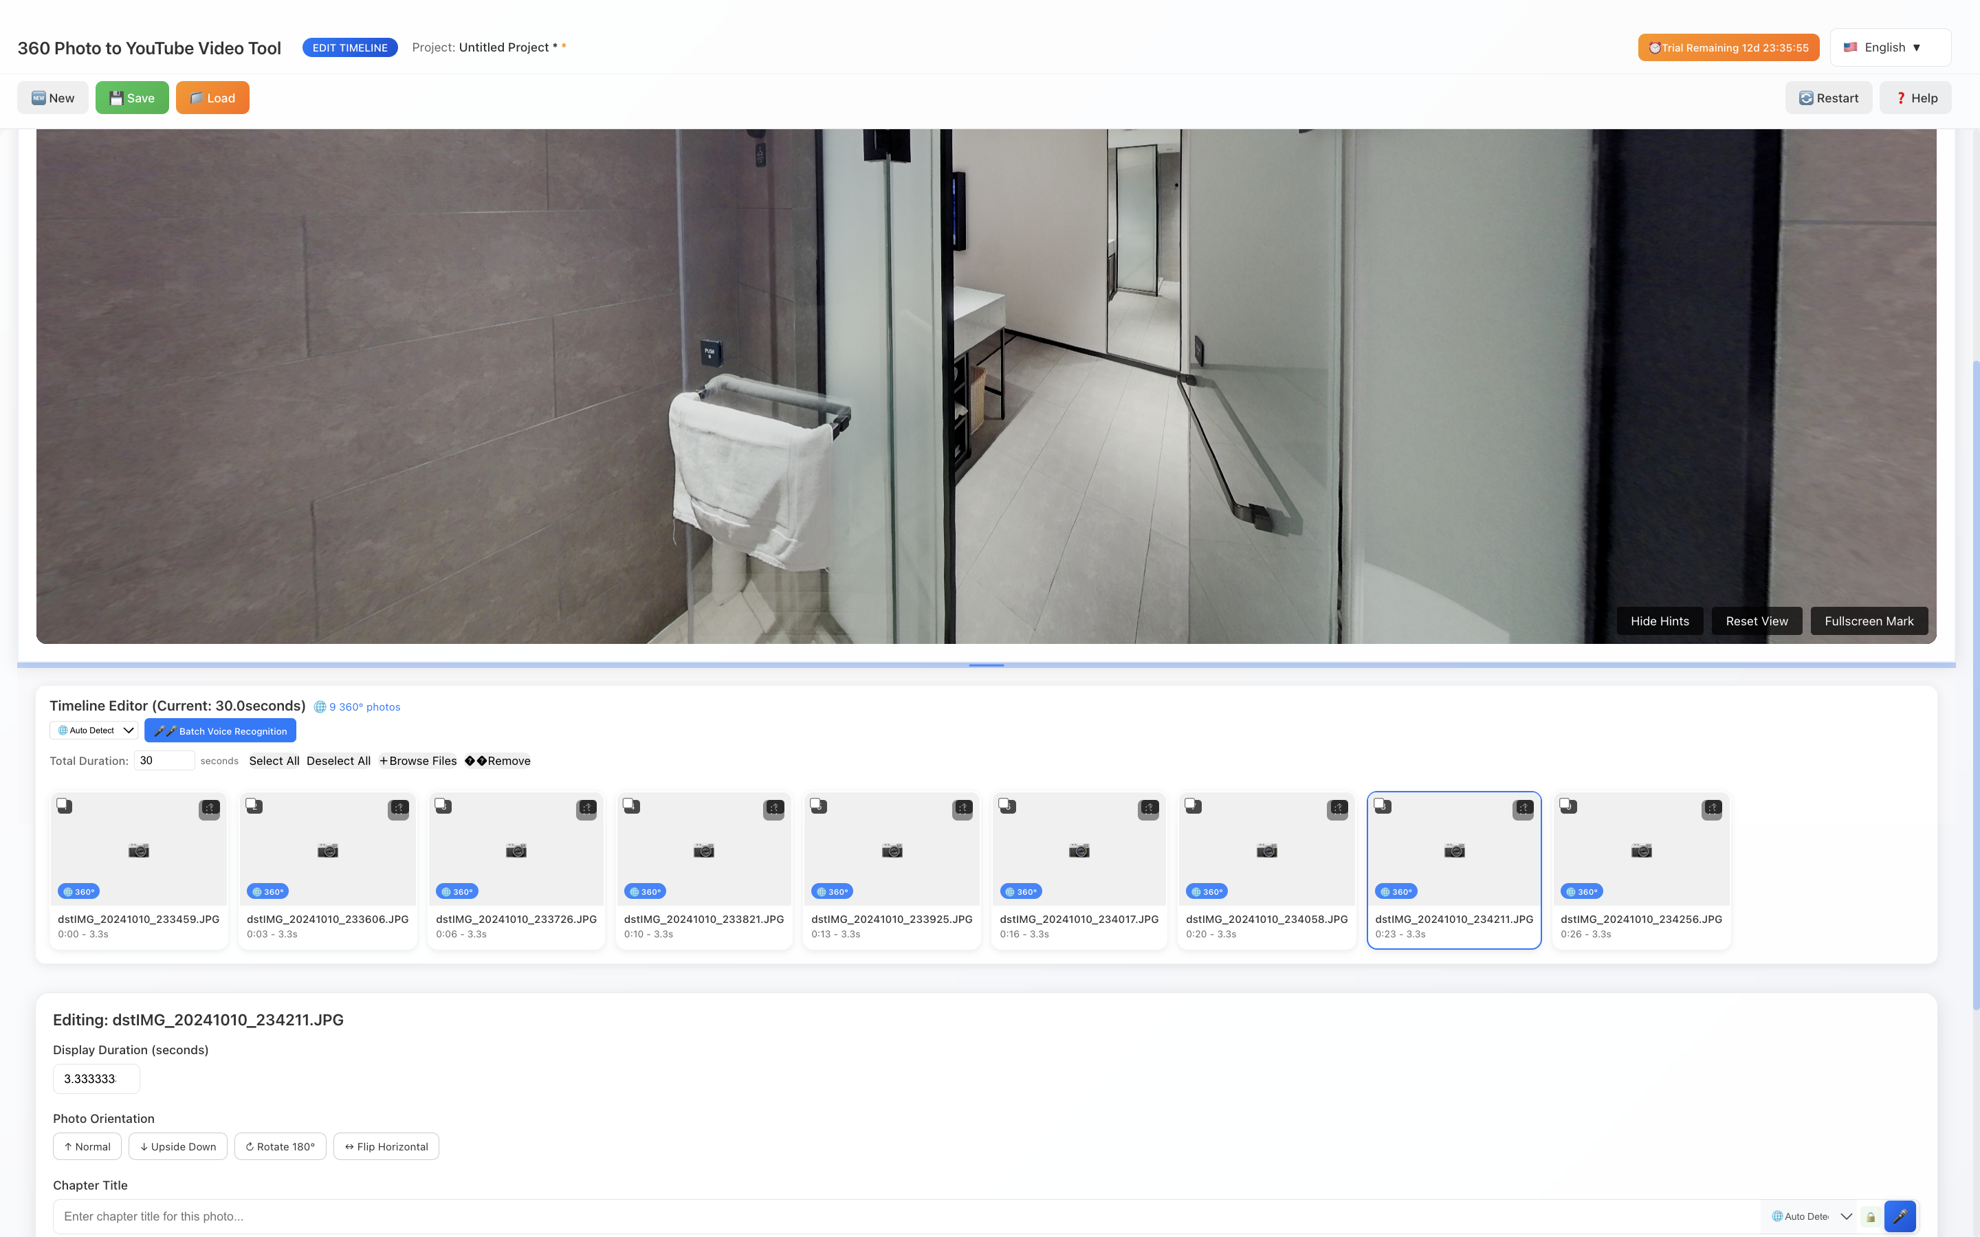
Task: Click the lock icon near chapter title
Action: pos(1871,1216)
